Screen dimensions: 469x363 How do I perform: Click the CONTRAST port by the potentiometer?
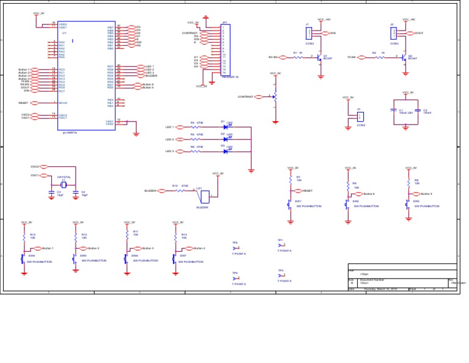point(258,97)
